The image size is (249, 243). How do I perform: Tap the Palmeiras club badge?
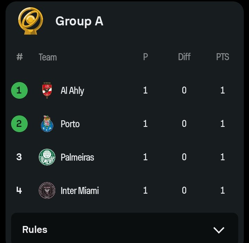47,157
